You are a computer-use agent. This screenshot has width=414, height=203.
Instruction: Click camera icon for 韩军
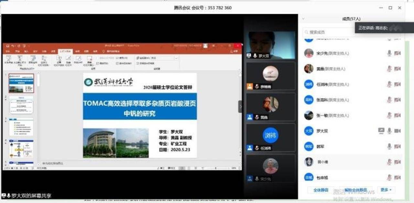click(398, 146)
